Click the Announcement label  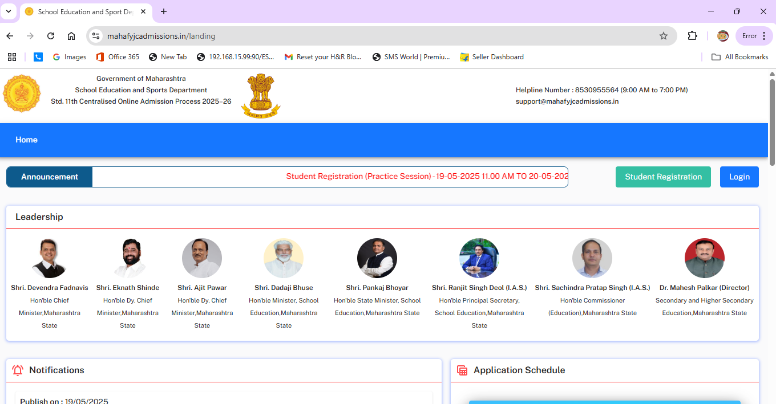(50, 177)
